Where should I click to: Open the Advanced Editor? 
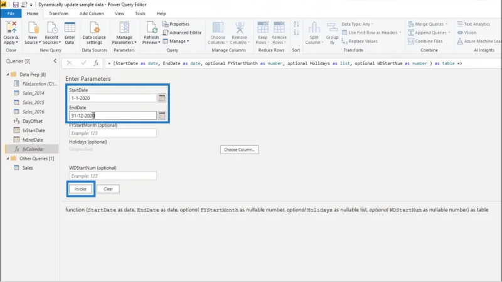click(182, 33)
